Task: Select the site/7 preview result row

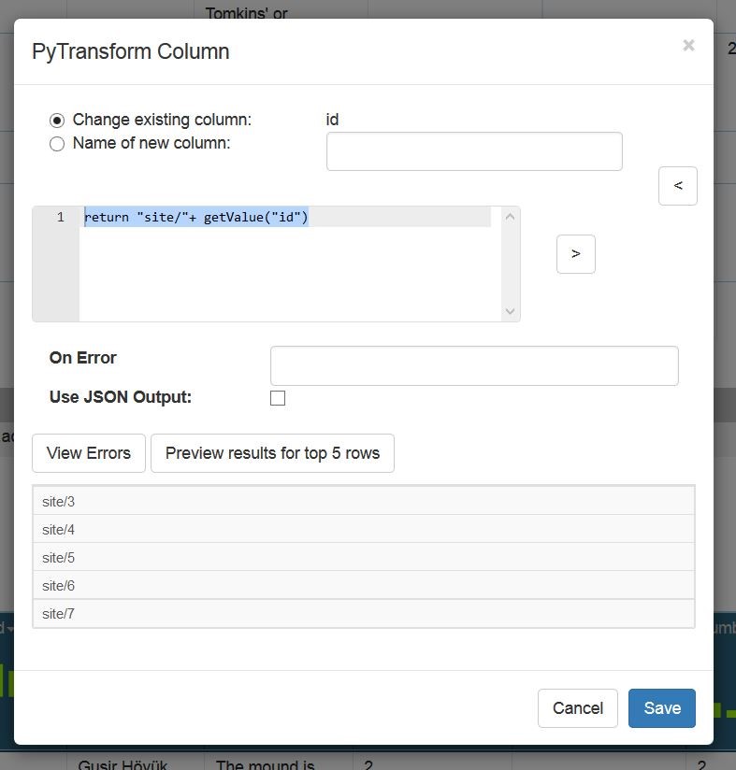Action: point(364,613)
